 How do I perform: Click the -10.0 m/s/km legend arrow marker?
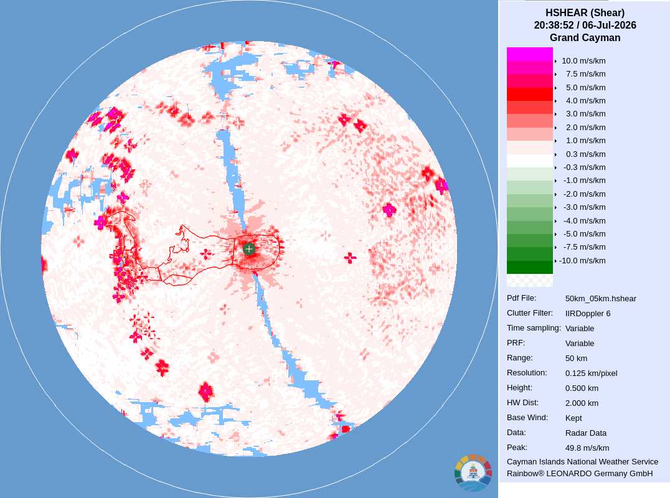tap(555, 261)
